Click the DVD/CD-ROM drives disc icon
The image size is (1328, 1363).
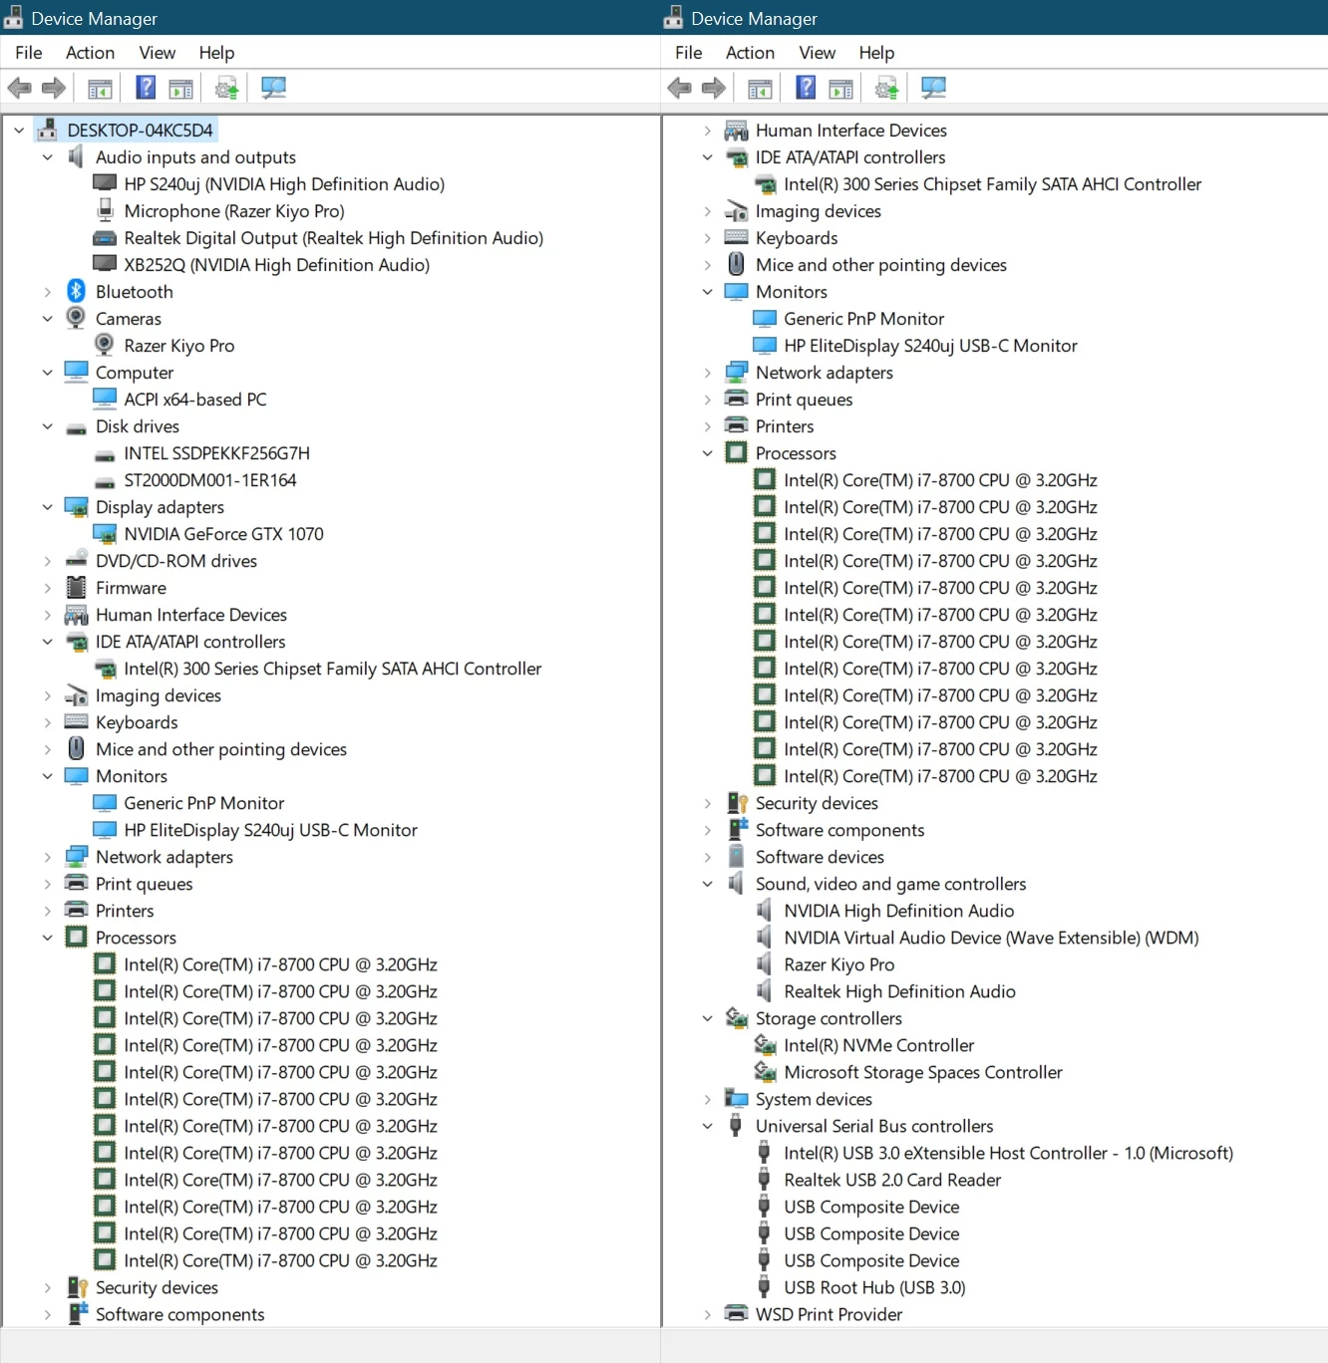[x=76, y=560]
